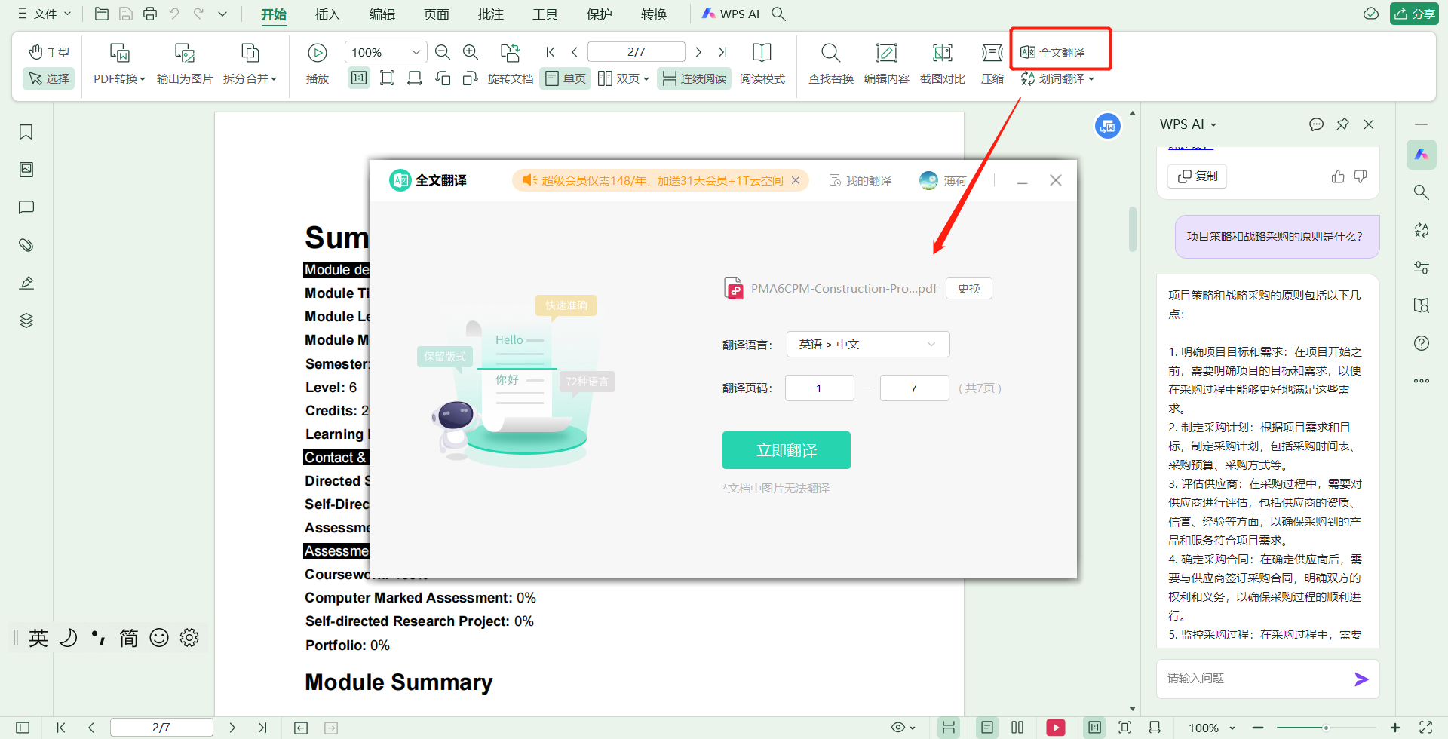The width and height of the screenshot is (1448, 739).
Task: Click the 输出为图片 tool
Action: click(x=185, y=64)
